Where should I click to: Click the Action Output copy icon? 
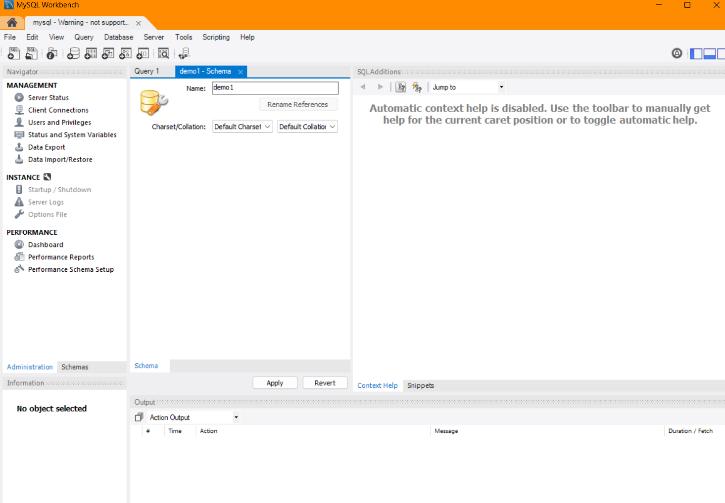click(139, 418)
